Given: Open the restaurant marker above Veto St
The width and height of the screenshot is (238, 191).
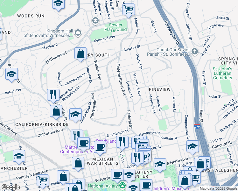Looking at the screenshot, I should (x=122, y=142).
